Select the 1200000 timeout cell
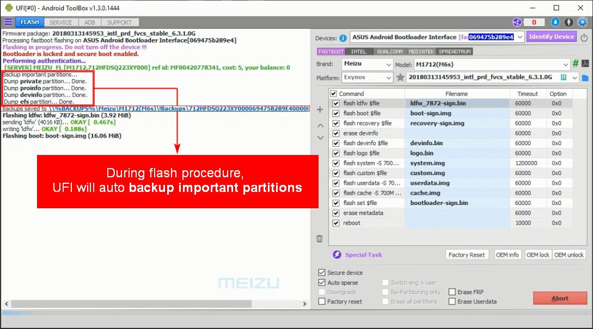Image resolution: width=593 pixels, height=329 pixels. coord(527,163)
